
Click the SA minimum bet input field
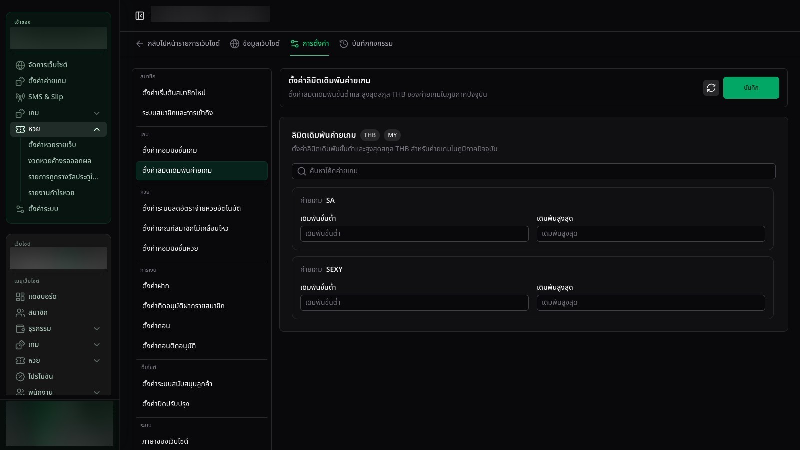414,234
